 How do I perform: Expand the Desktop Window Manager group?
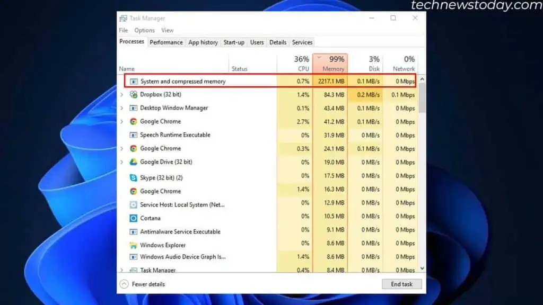coord(122,108)
